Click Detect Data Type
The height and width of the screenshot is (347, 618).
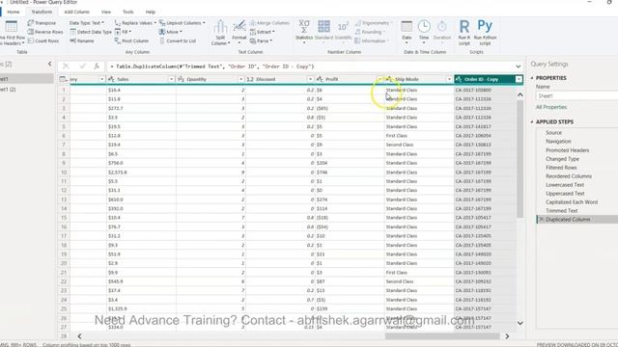91,32
